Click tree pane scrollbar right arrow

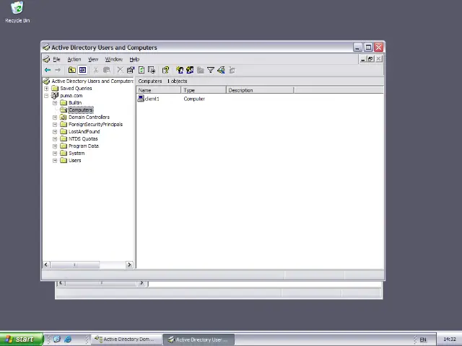click(129, 265)
